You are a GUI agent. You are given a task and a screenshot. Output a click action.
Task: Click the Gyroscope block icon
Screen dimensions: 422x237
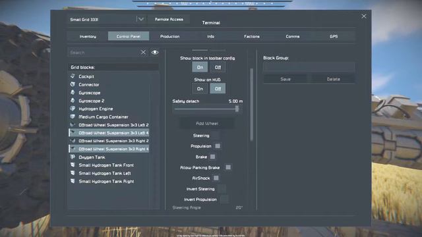[73, 92]
